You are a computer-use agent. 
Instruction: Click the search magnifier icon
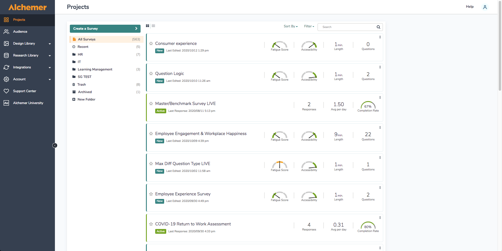[378, 27]
